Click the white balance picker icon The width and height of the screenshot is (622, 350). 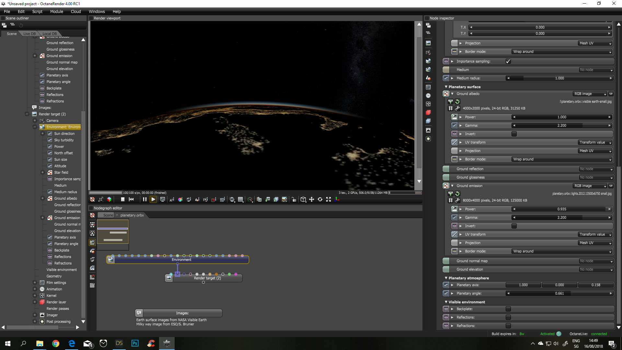pos(180,200)
